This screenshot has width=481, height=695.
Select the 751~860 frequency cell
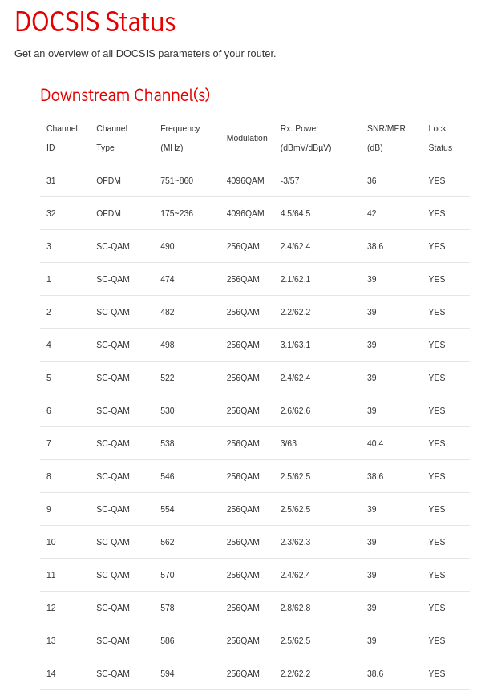point(176,180)
